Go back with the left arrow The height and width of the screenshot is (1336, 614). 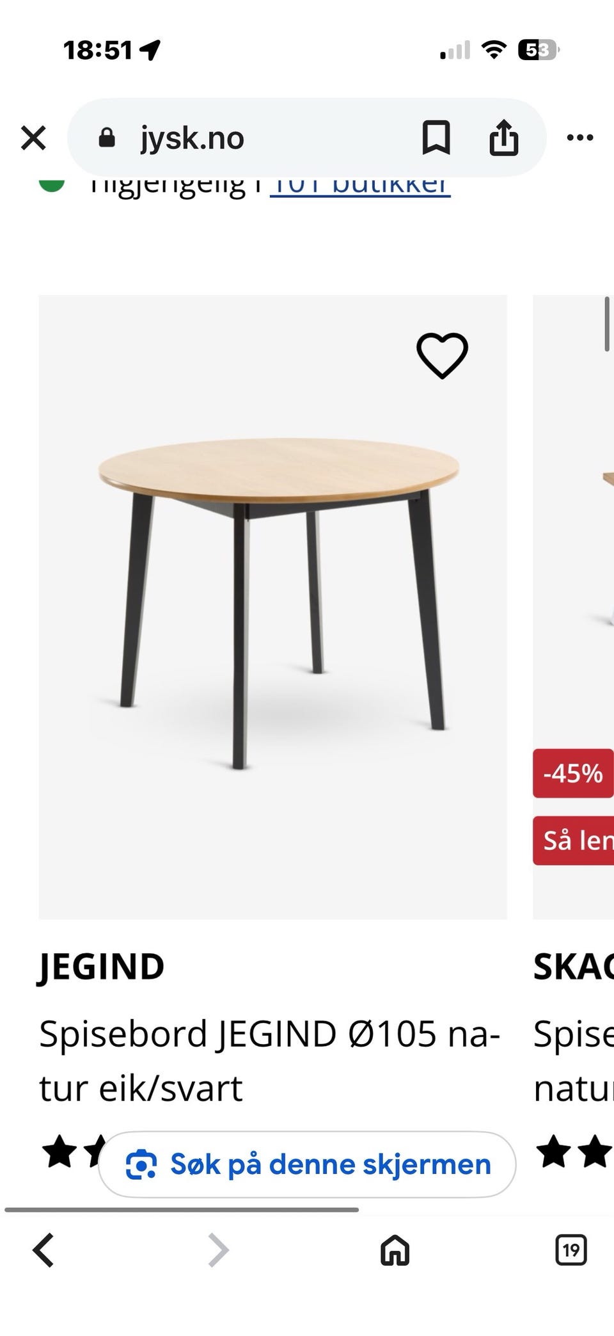point(43,1250)
